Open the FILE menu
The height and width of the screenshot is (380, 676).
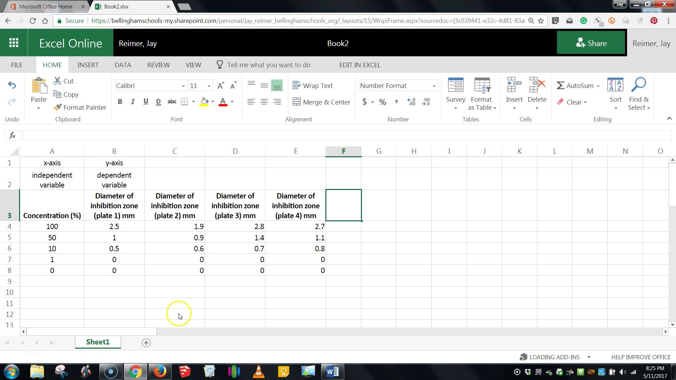[x=16, y=65]
